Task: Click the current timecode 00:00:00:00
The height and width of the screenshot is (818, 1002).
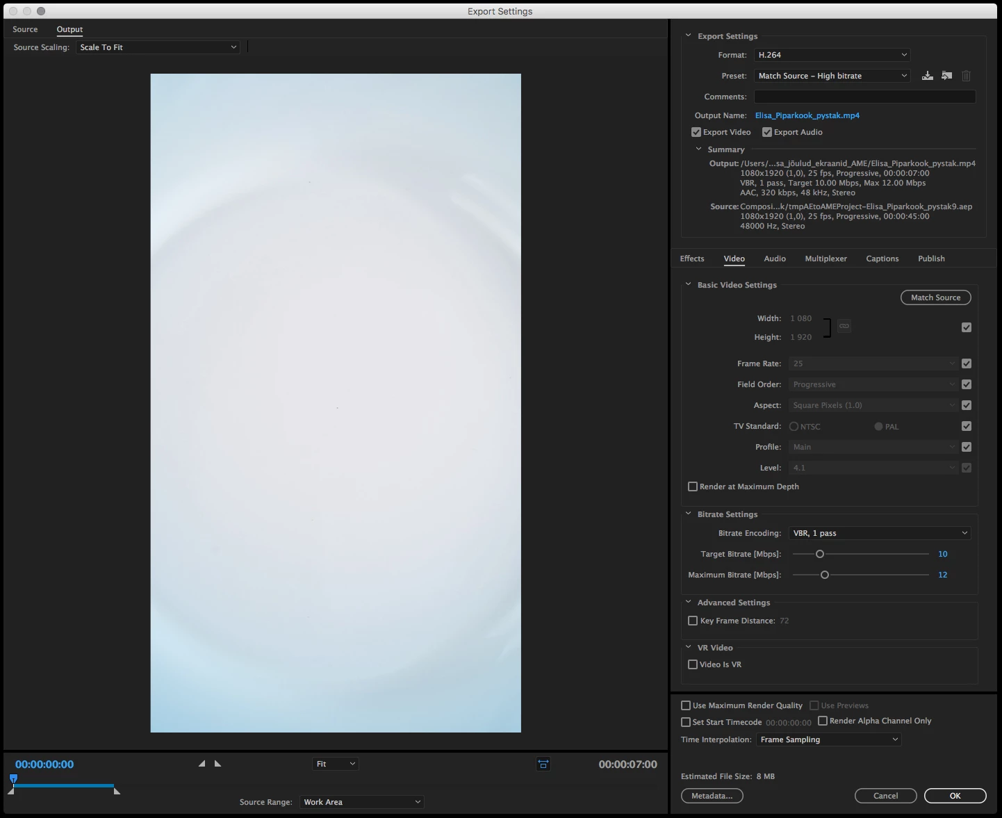Action: coord(44,764)
